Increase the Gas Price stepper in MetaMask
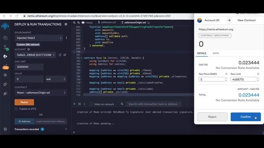Viewport: 264px width, 148px height. 226,78
